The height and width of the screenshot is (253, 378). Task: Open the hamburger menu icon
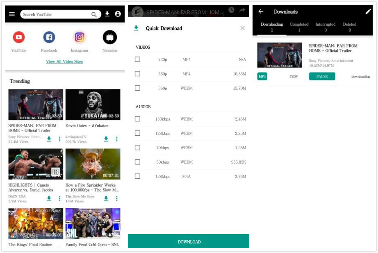[x=12, y=14]
